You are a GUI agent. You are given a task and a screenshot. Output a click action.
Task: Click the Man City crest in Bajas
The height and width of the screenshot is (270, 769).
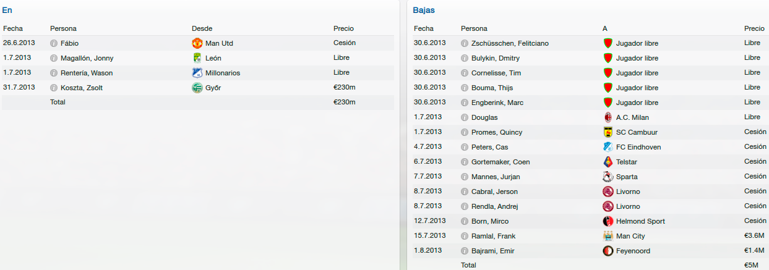point(608,236)
